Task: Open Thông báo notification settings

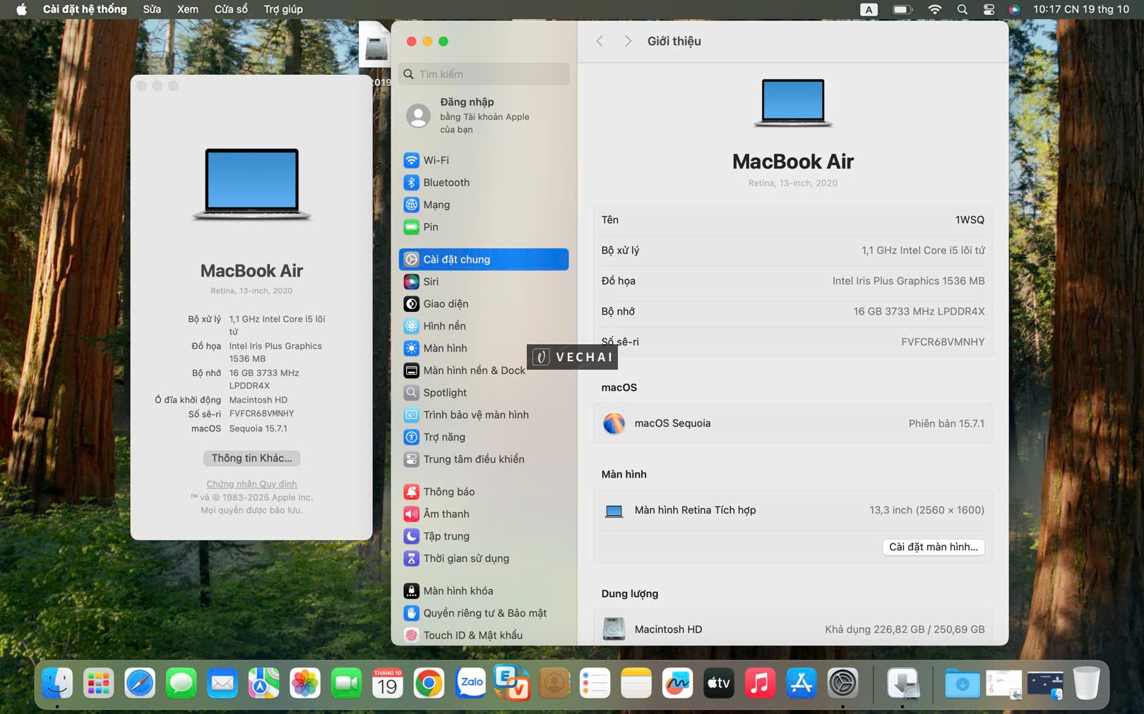Action: click(447, 491)
